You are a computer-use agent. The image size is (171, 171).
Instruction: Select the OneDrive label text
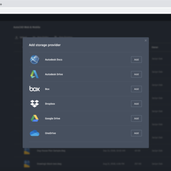click(50, 133)
